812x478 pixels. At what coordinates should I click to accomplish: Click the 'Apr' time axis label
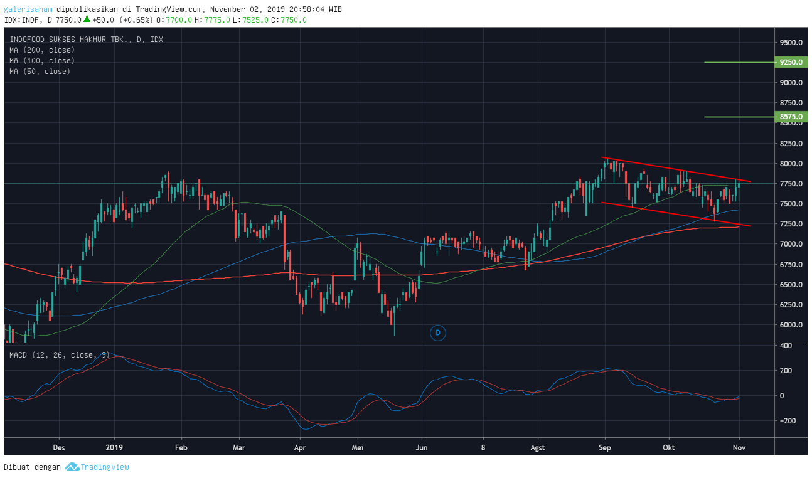tap(300, 448)
